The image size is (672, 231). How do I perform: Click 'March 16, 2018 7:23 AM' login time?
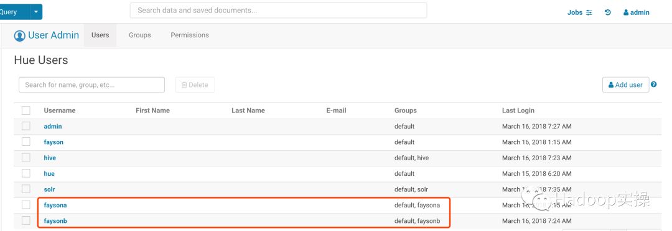click(536, 158)
